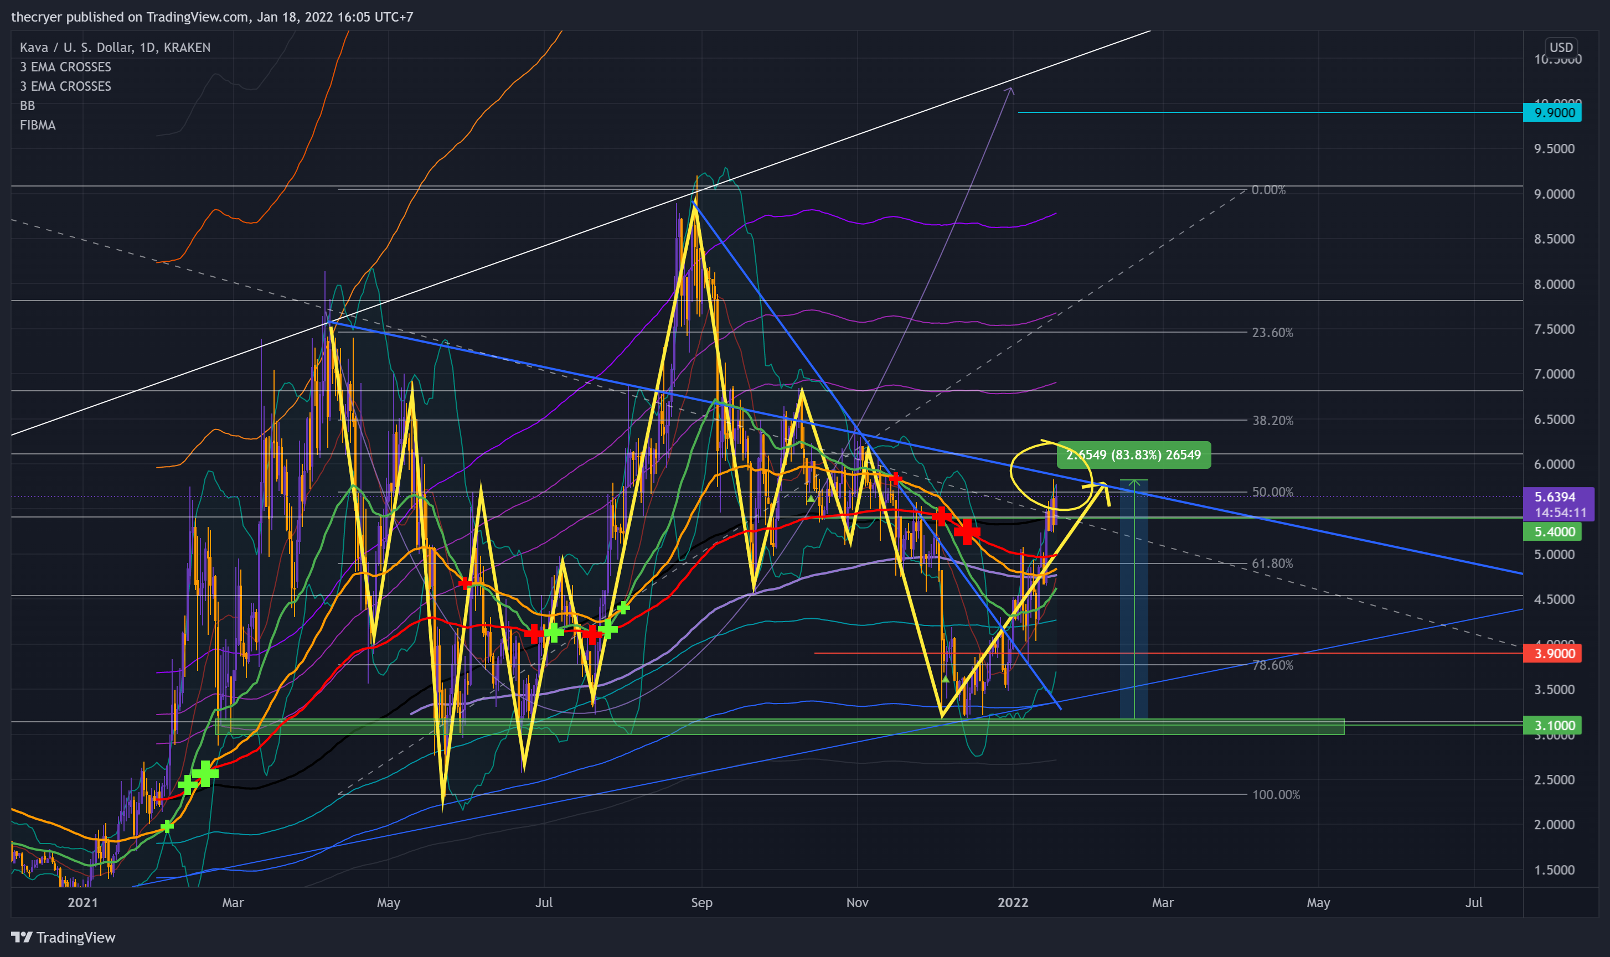Click the 61.80% Fibonacci level label
The height and width of the screenshot is (957, 1610).
pyautogui.click(x=1272, y=563)
